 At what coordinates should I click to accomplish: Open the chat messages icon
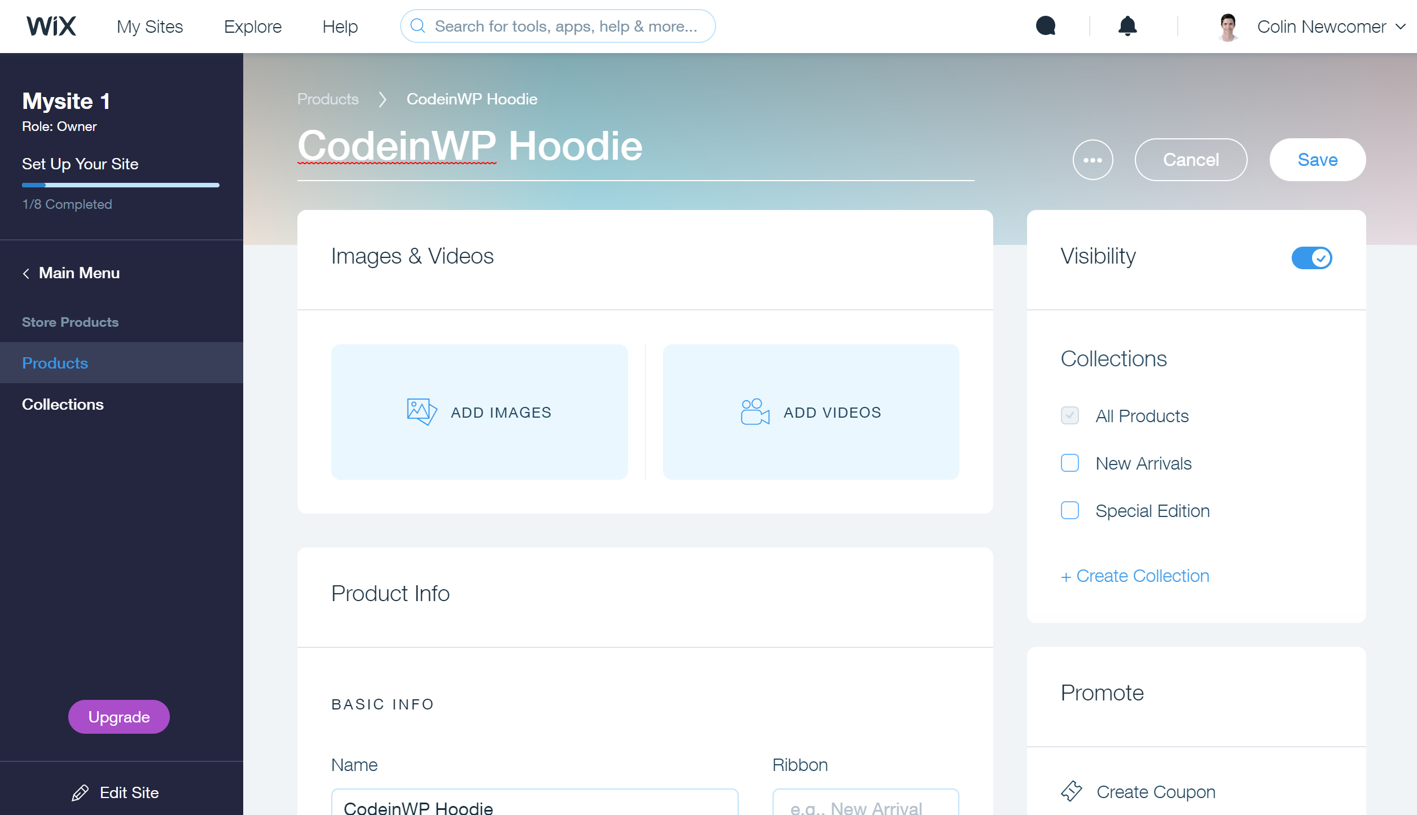[1045, 25]
